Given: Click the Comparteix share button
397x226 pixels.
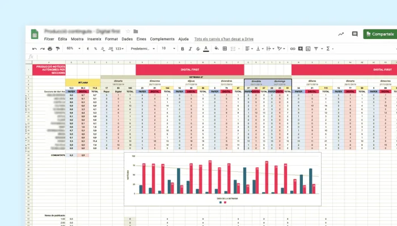Looking at the screenshot, I should (x=380, y=34).
